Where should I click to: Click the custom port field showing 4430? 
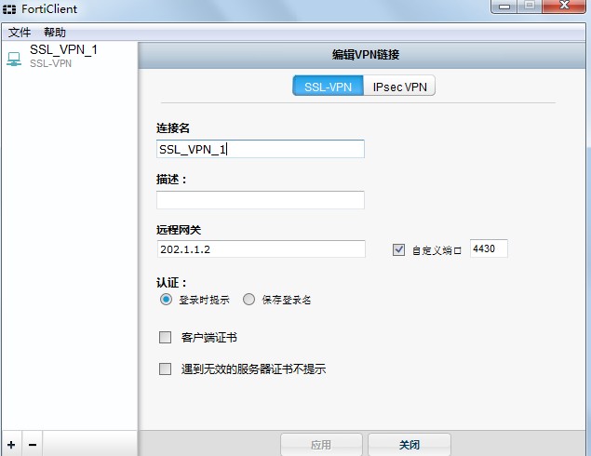[x=489, y=248]
